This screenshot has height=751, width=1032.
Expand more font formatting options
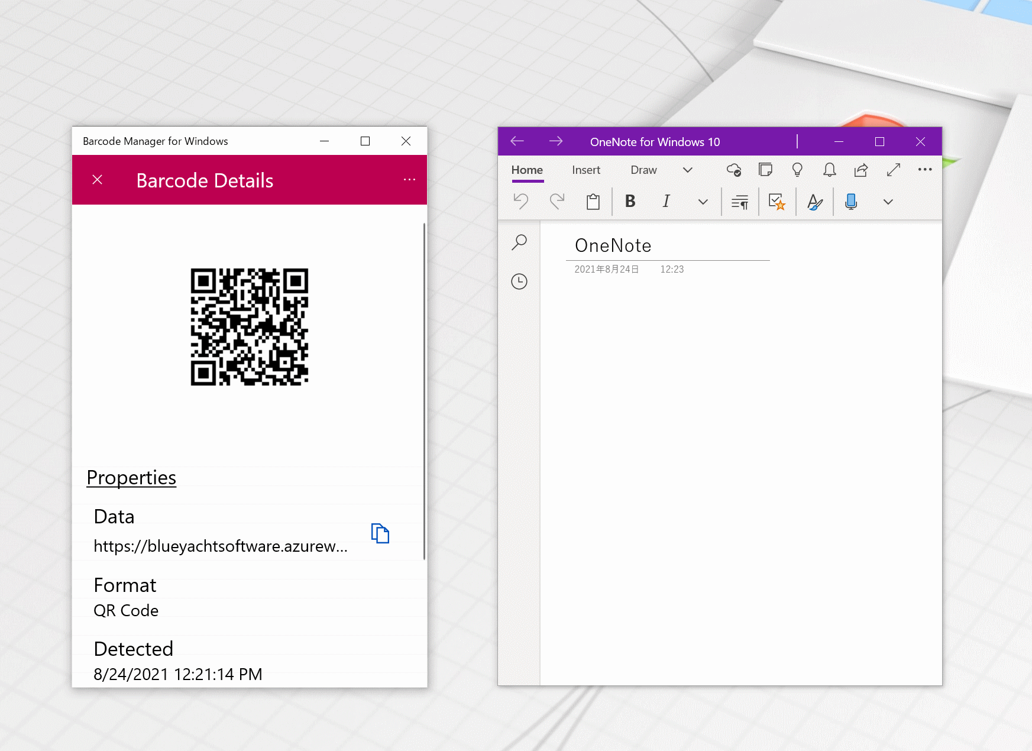pyautogui.click(x=703, y=202)
